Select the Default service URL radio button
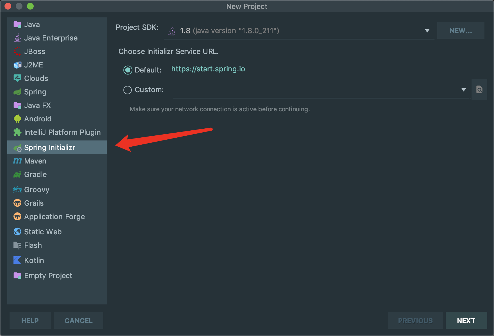Viewport: 494px width, 336px height. [x=128, y=70]
